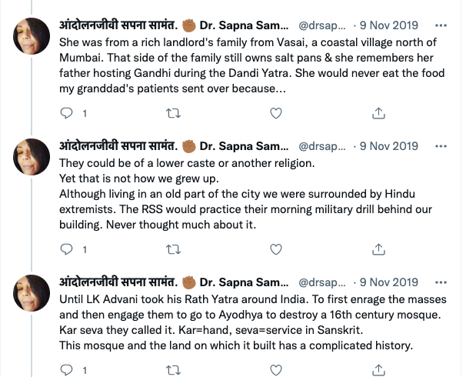
Task: Share the first tweet about Gandhi
Action: click(378, 112)
